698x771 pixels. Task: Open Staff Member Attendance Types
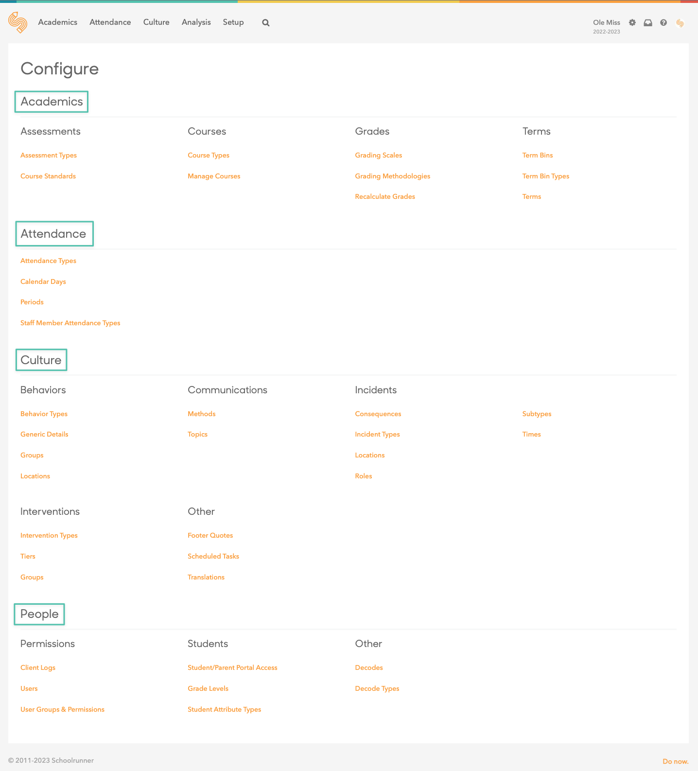click(x=70, y=323)
